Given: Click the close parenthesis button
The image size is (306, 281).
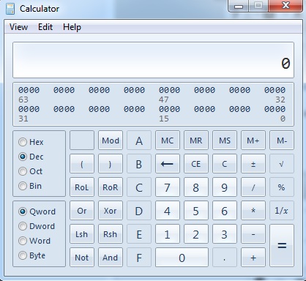Looking at the screenshot, I should point(111,164).
